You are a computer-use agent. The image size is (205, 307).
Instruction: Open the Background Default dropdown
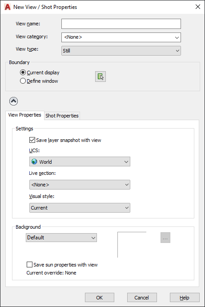point(61,238)
